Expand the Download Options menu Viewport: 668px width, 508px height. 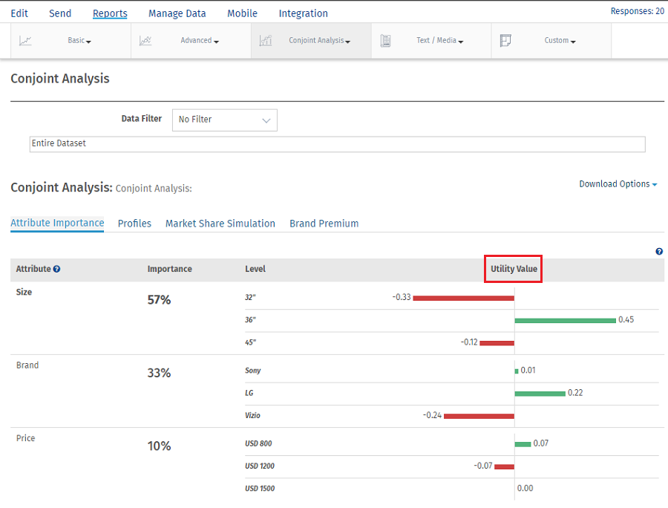pyautogui.click(x=618, y=184)
